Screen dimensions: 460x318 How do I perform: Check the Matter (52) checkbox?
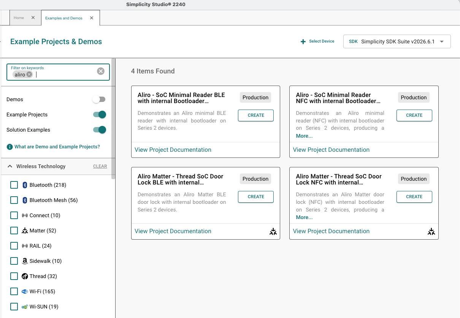pyautogui.click(x=14, y=231)
